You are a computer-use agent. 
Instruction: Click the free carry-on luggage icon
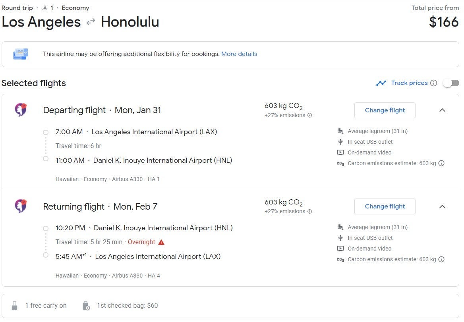click(15, 306)
